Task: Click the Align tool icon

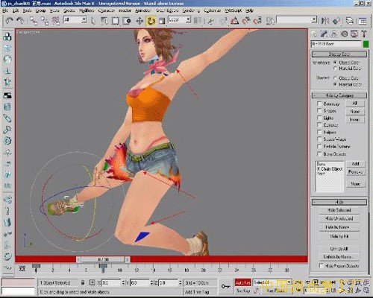Action: (336, 21)
